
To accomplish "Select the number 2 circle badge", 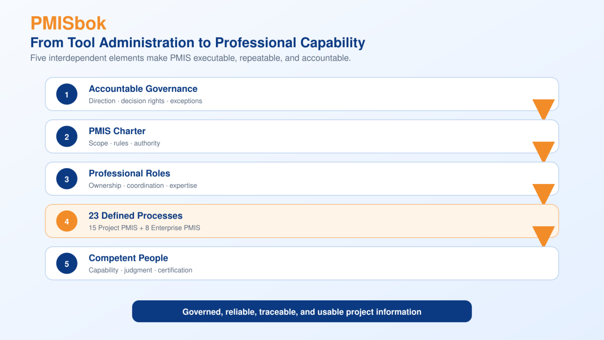I will (x=67, y=136).
